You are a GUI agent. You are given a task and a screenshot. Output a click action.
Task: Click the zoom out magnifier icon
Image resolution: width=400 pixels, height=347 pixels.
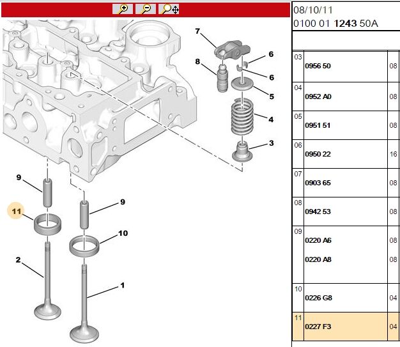pos(145,9)
